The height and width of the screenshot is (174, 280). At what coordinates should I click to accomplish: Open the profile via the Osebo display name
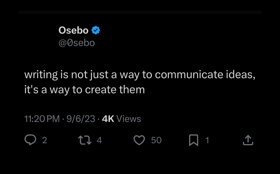(x=73, y=31)
